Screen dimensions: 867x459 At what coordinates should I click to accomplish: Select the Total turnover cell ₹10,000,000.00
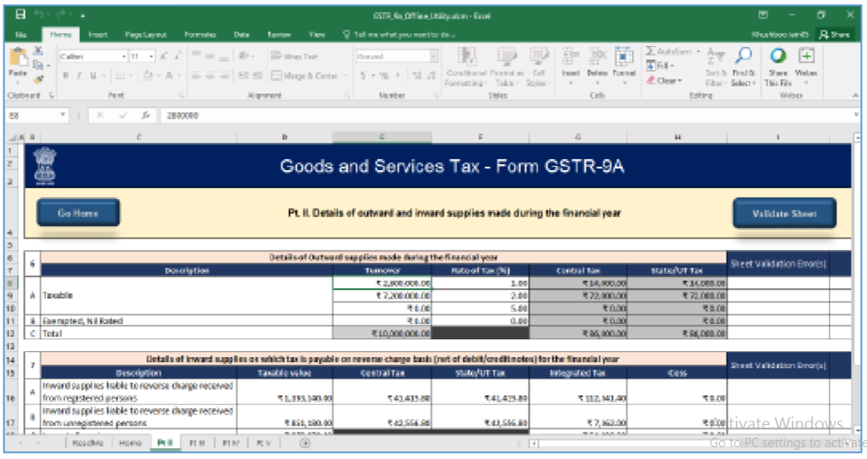click(382, 333)
